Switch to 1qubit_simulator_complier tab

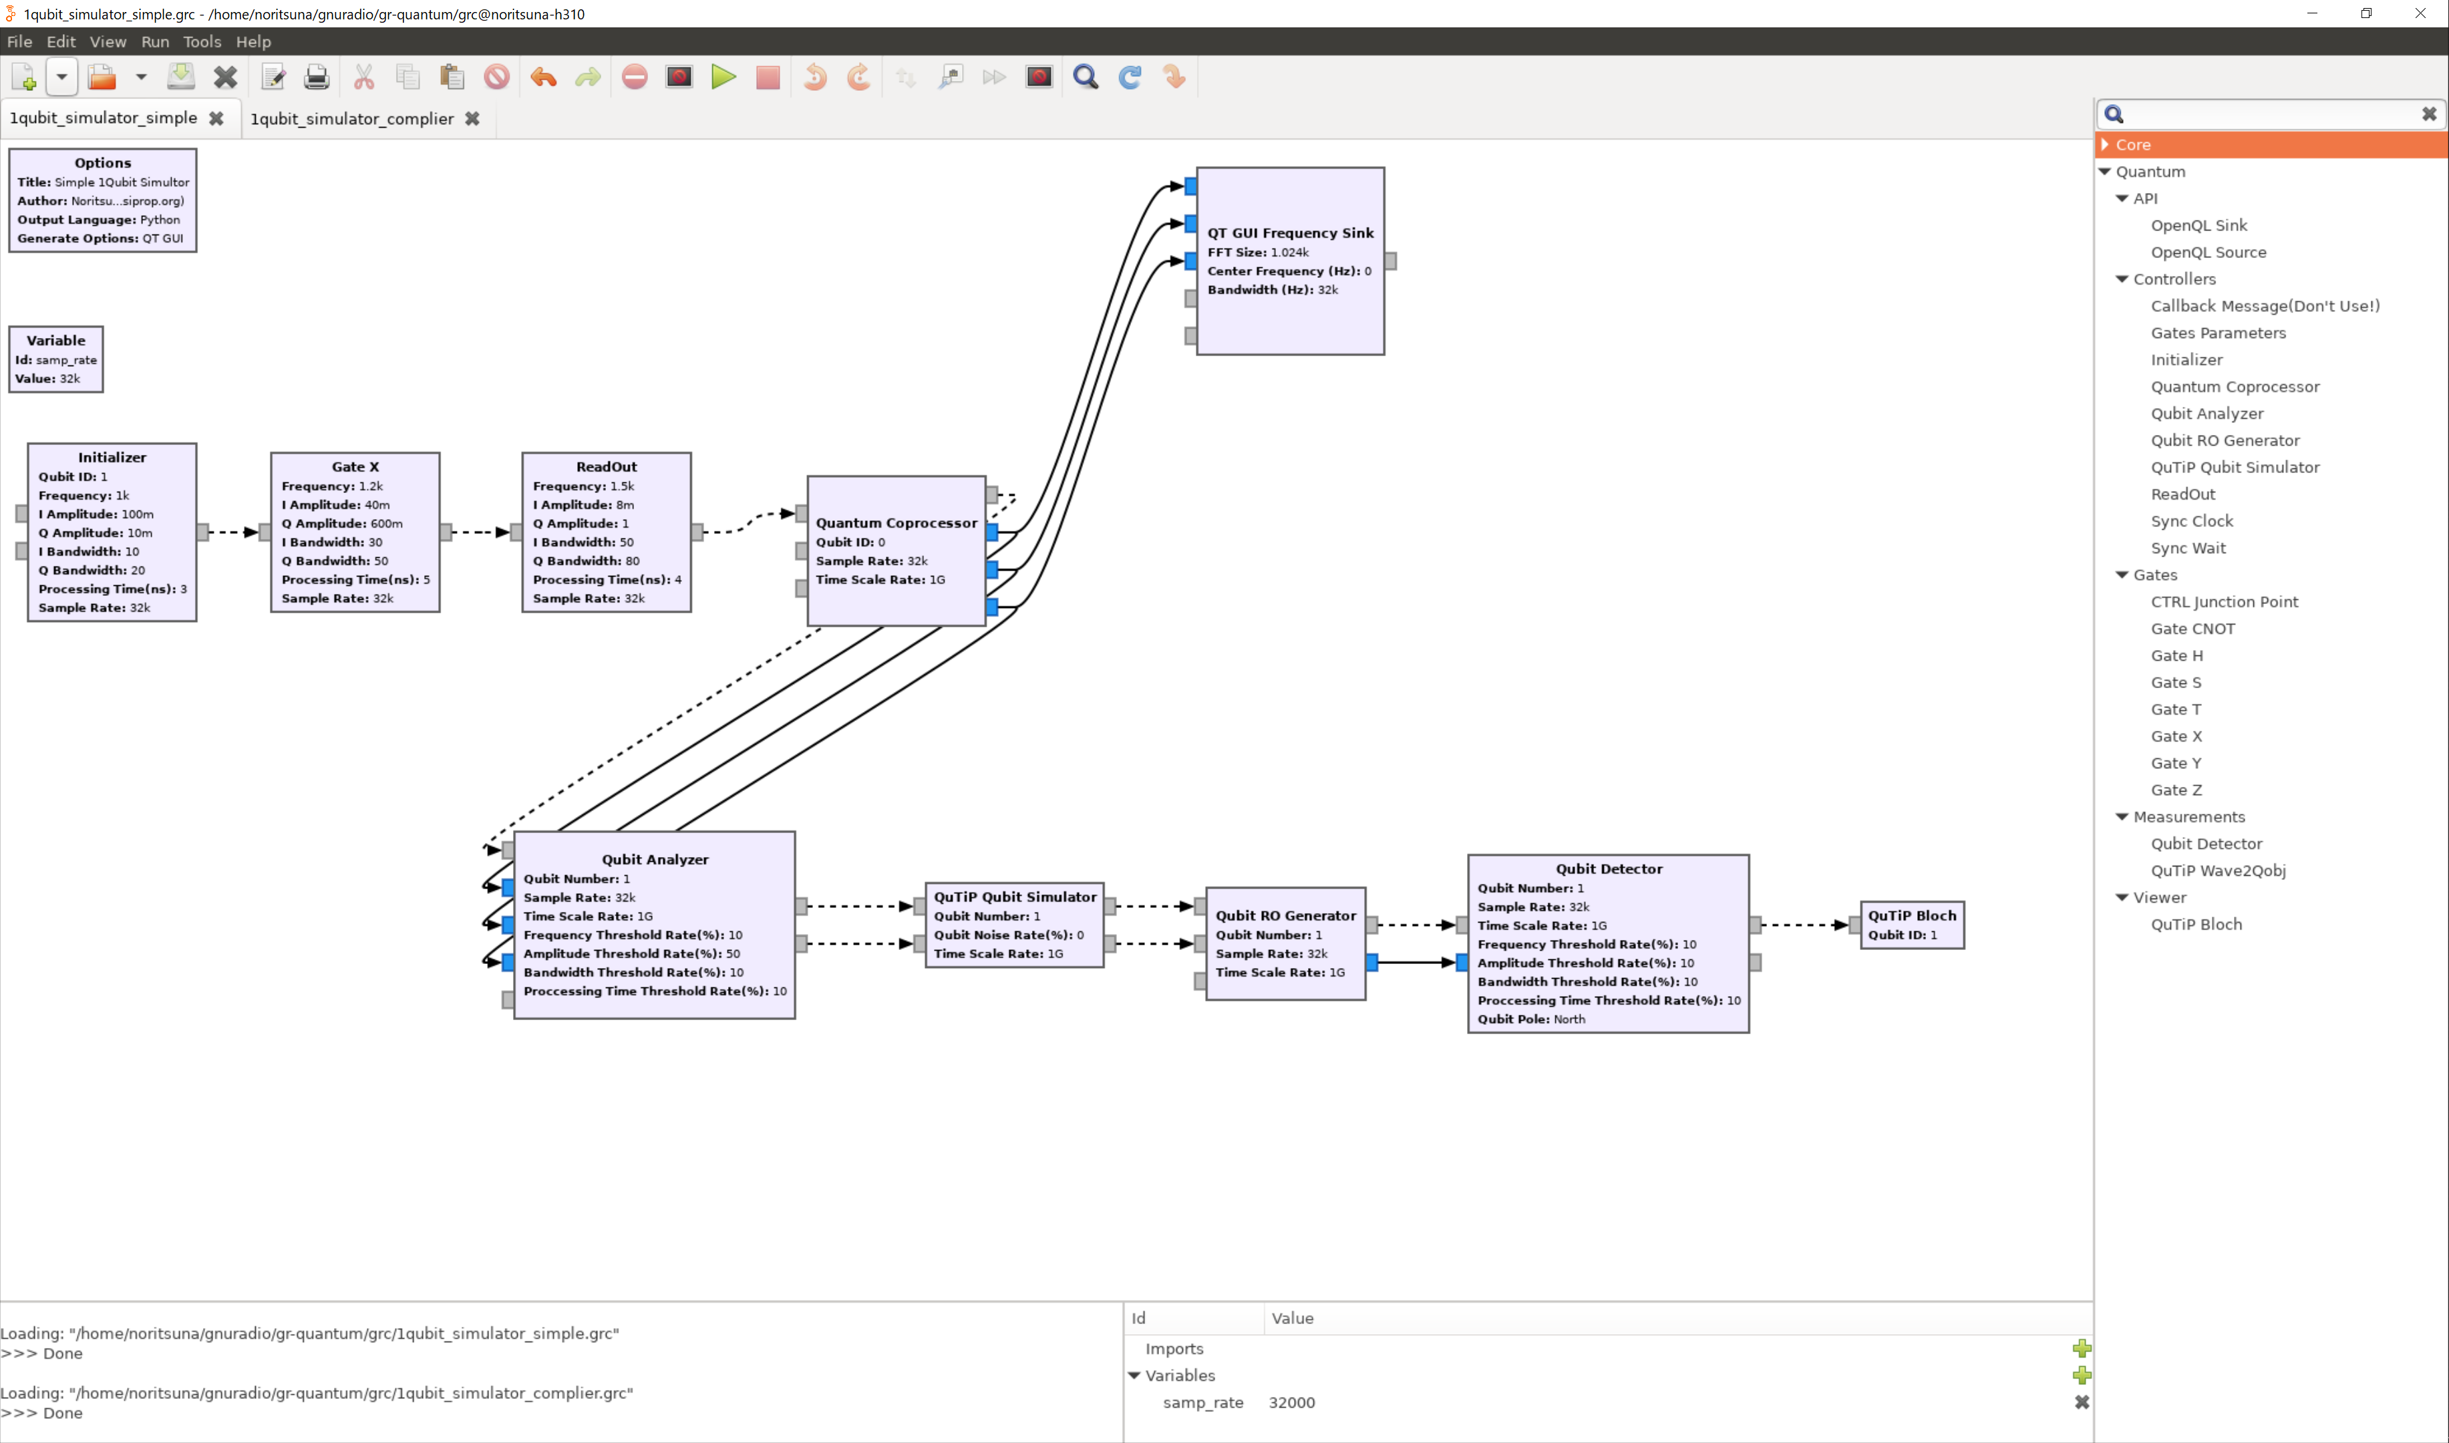tap(352, 119)
